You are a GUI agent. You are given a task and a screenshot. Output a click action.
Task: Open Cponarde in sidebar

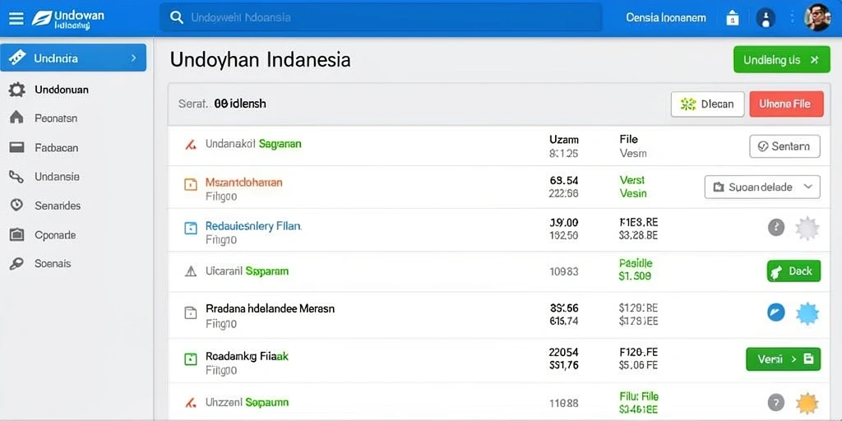click(x=55, y=235)
